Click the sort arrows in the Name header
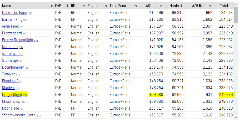This screenshot has width=240, height=123. pyautogui.click(x=52, y=6)
